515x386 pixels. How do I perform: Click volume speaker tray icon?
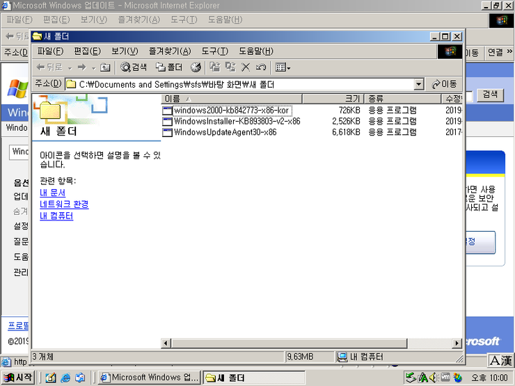point(434,378)
